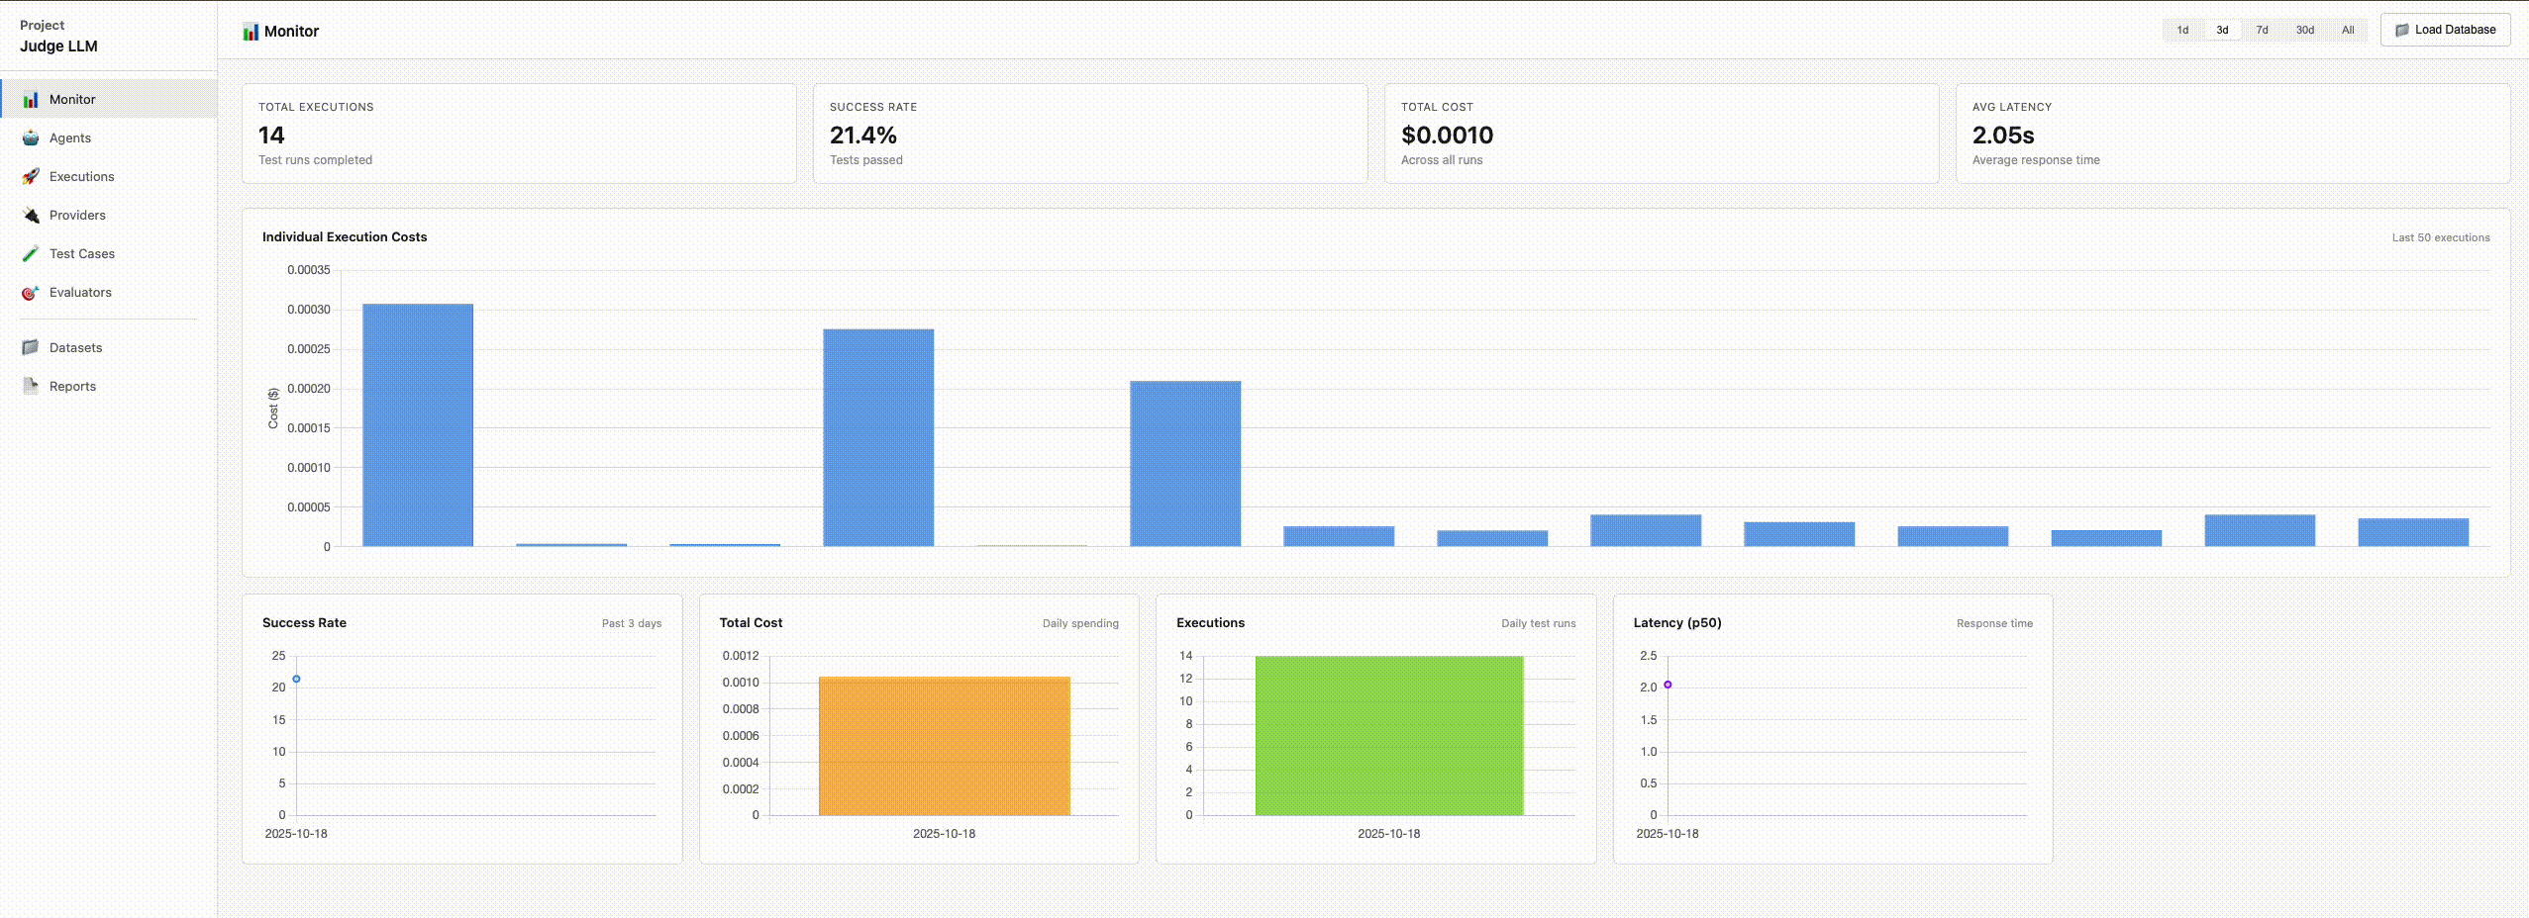Click the Datasets folder icon
Image resolution: width=2529 pixels, height=918 pixels.
(31, 348)
